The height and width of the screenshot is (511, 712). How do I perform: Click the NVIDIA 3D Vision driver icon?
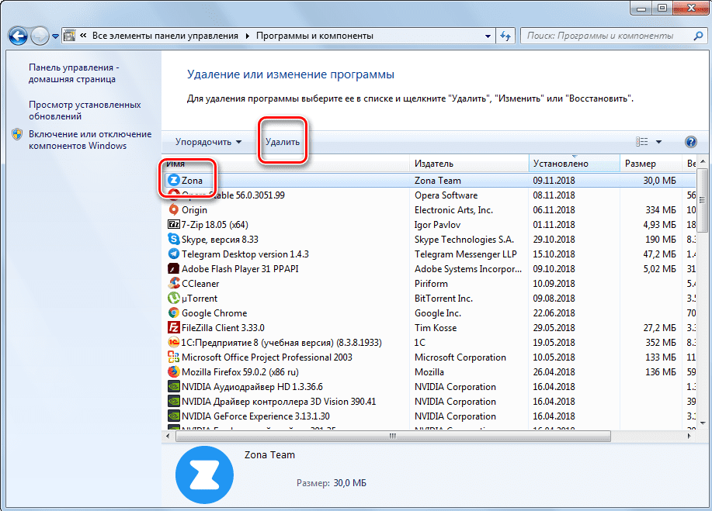pyautogui.click(x=173, y=401)
